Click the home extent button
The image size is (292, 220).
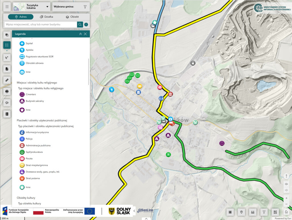coord(286,212)
